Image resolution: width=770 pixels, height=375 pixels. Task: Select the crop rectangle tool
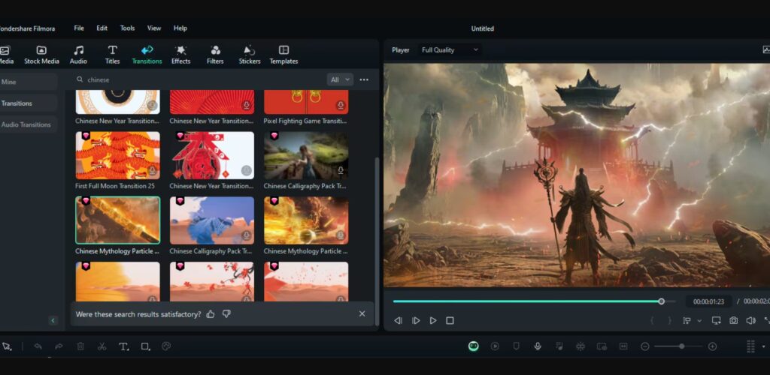145,346
